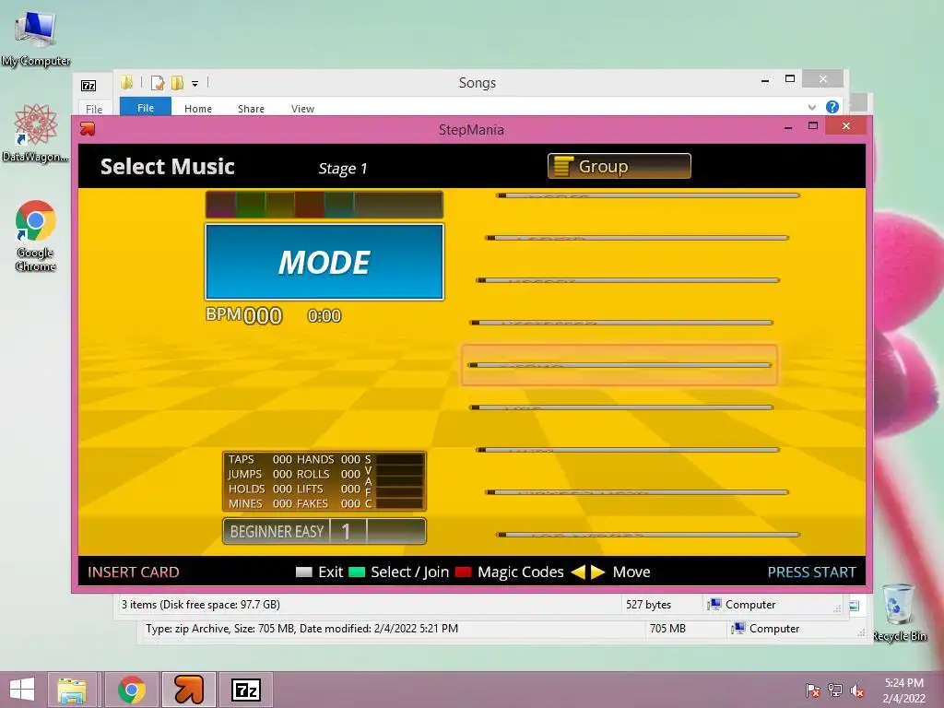The width and height of the screenshot is (944, 708).
Task: Click the 0:00 song length display
Action: [324, 315]
